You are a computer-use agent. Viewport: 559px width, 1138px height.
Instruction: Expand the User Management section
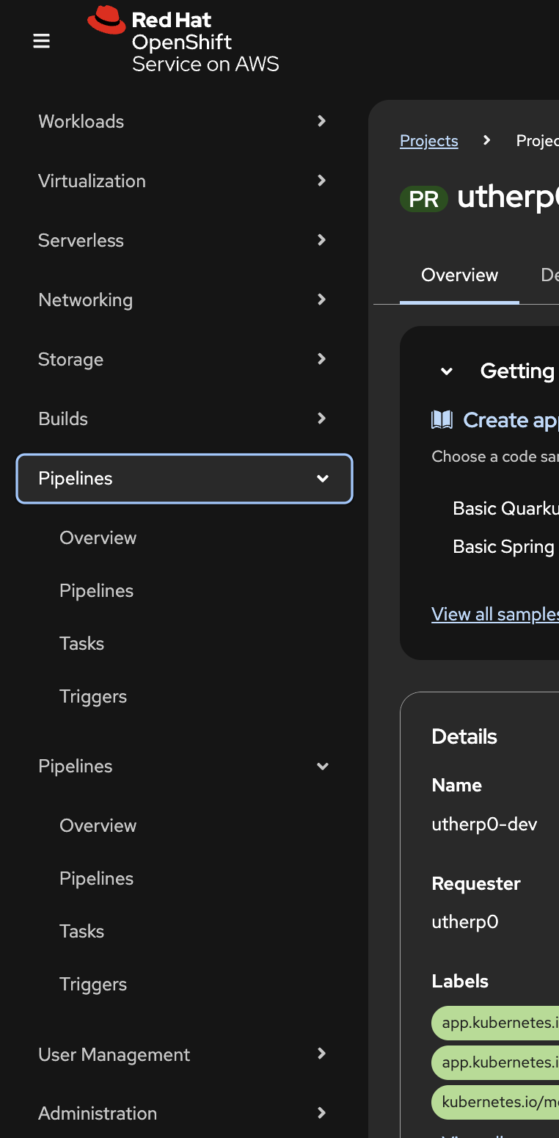tap(183, 1054)
